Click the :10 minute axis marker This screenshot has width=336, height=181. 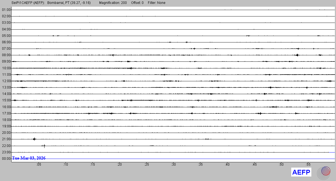66,165
